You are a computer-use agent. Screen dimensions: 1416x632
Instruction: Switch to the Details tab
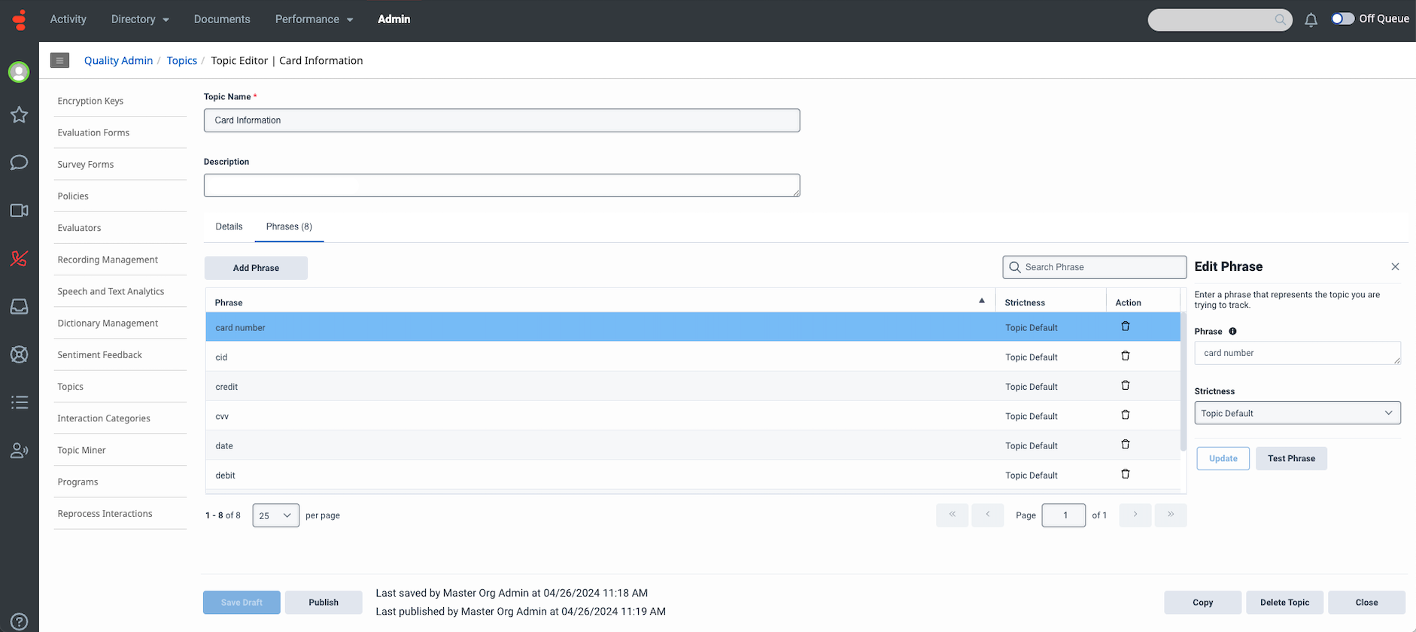coord(229,226)
